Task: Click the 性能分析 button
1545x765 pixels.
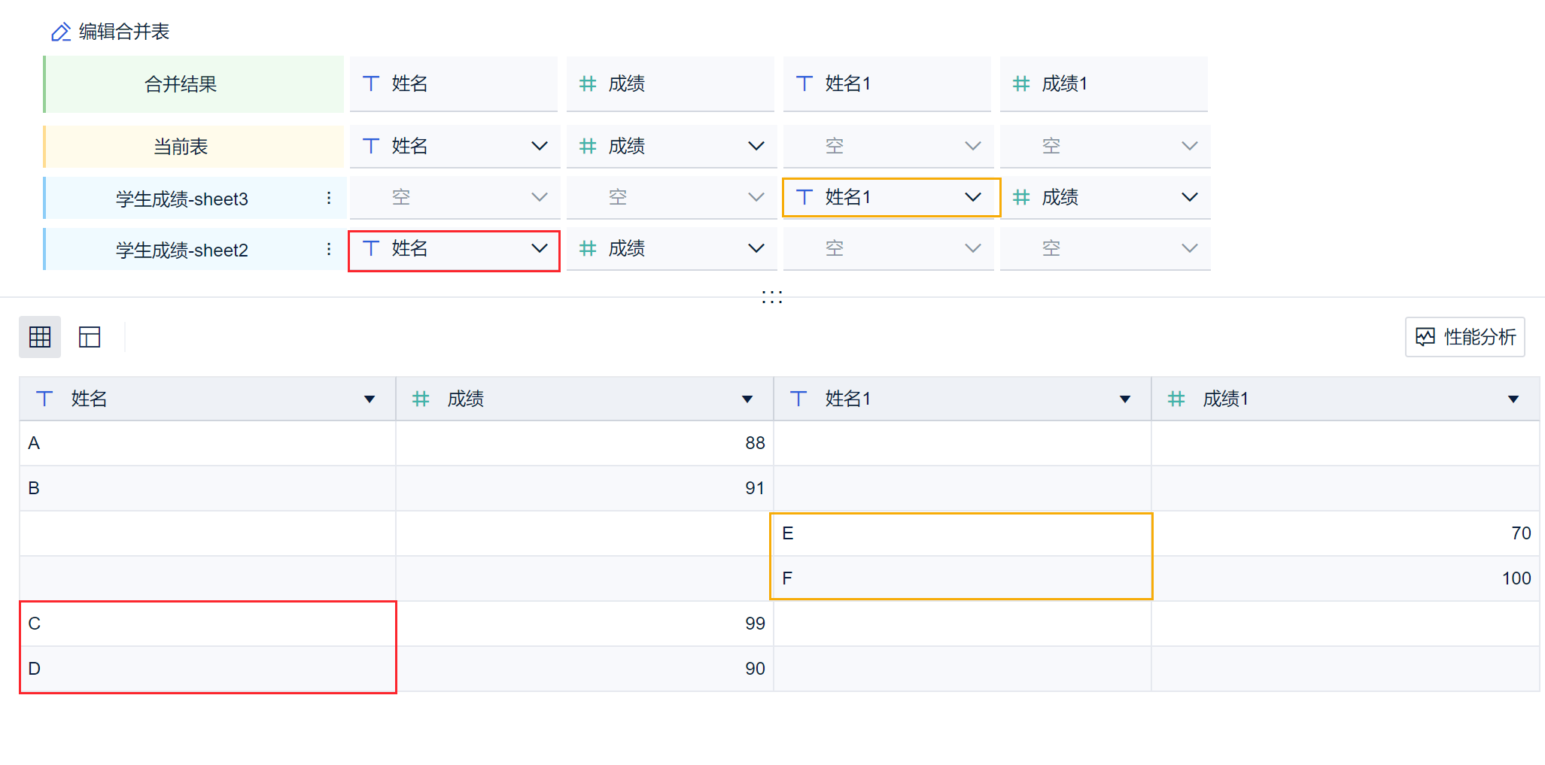Action: 1464,337
